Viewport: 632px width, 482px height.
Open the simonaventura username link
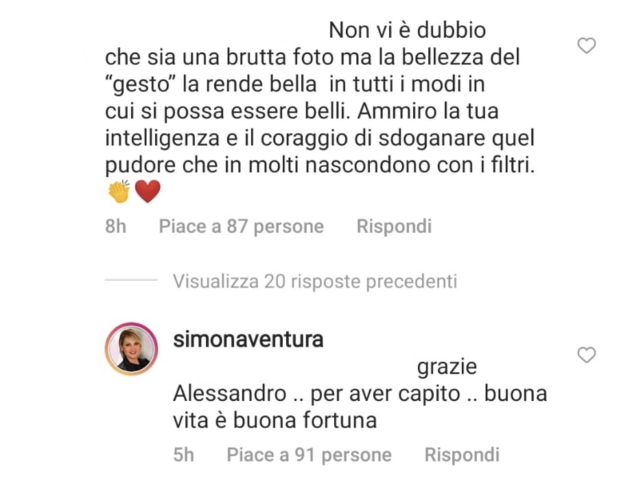(x=248, y=339)
